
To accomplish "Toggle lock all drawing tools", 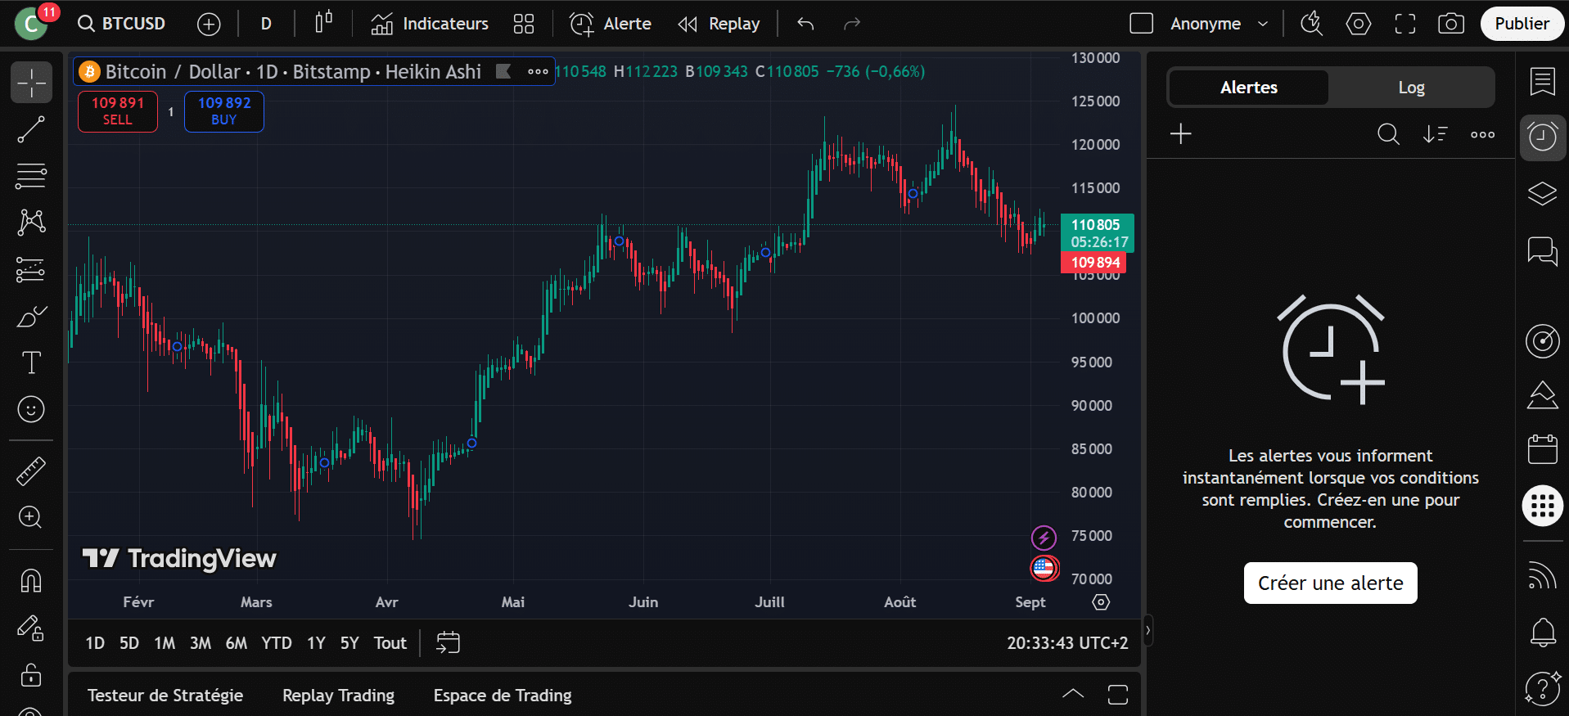I will pos(31,674).
